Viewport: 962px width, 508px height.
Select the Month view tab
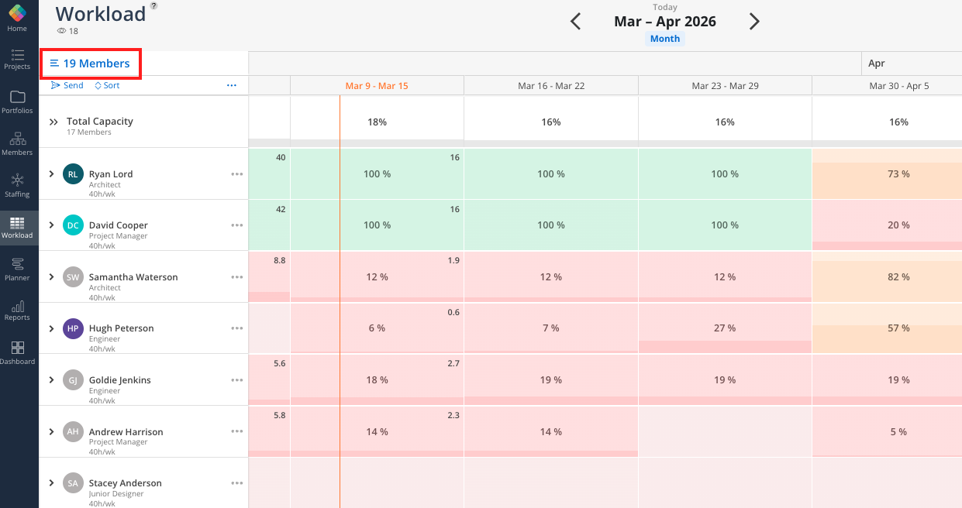point(665,39)
